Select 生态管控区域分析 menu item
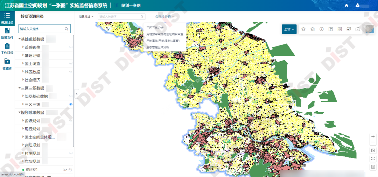 click(157, 47)
